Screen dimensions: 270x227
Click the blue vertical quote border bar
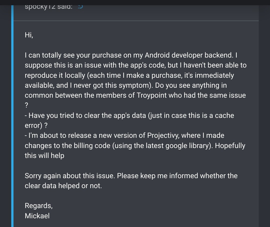(12, 116)
